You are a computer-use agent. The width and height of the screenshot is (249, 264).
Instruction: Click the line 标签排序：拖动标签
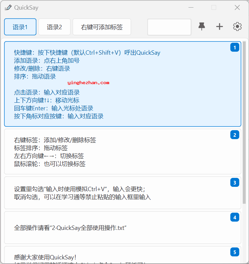pos(41,148)
